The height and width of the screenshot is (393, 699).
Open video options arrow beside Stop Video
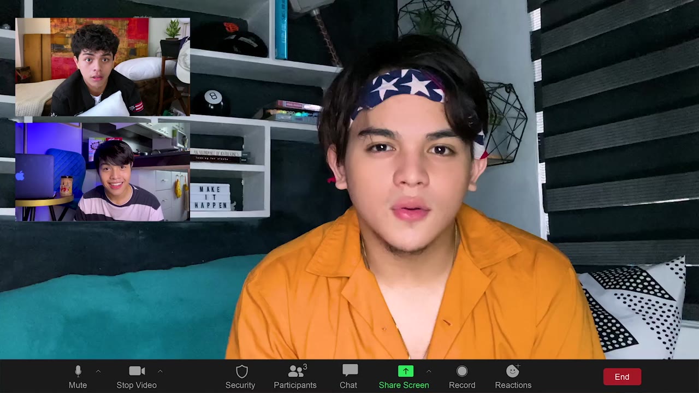click(160, 371)
